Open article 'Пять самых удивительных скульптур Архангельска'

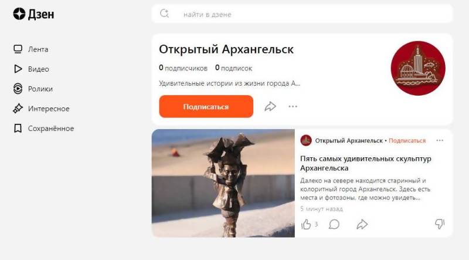tap(365, 163)
